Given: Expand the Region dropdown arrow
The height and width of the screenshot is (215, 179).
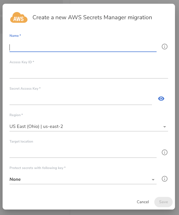Looking at the screenshot, I should tap(165, 127).
